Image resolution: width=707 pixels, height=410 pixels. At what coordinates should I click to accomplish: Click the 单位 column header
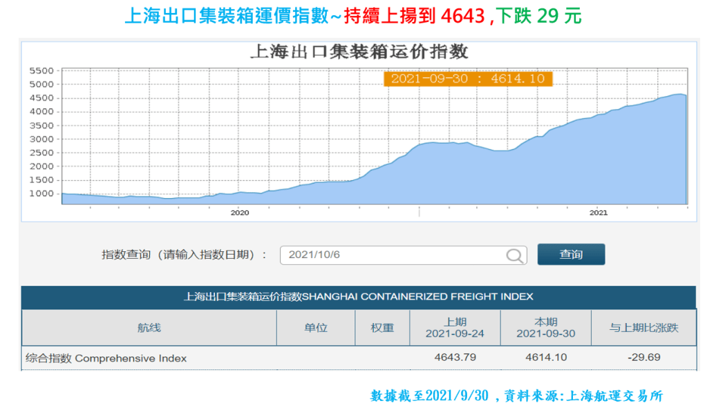pos(315,328)
